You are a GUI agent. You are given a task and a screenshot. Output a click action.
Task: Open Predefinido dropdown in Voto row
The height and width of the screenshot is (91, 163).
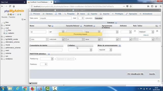click(92, 39)
